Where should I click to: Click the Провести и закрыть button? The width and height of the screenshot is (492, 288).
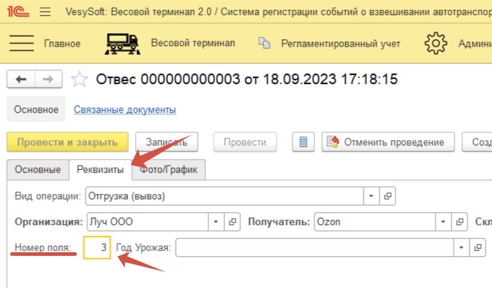[x=67, y=142]
